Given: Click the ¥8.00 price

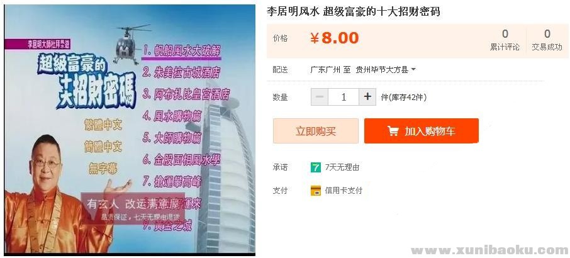Looking at the screenshot, I should pos(335,38).
